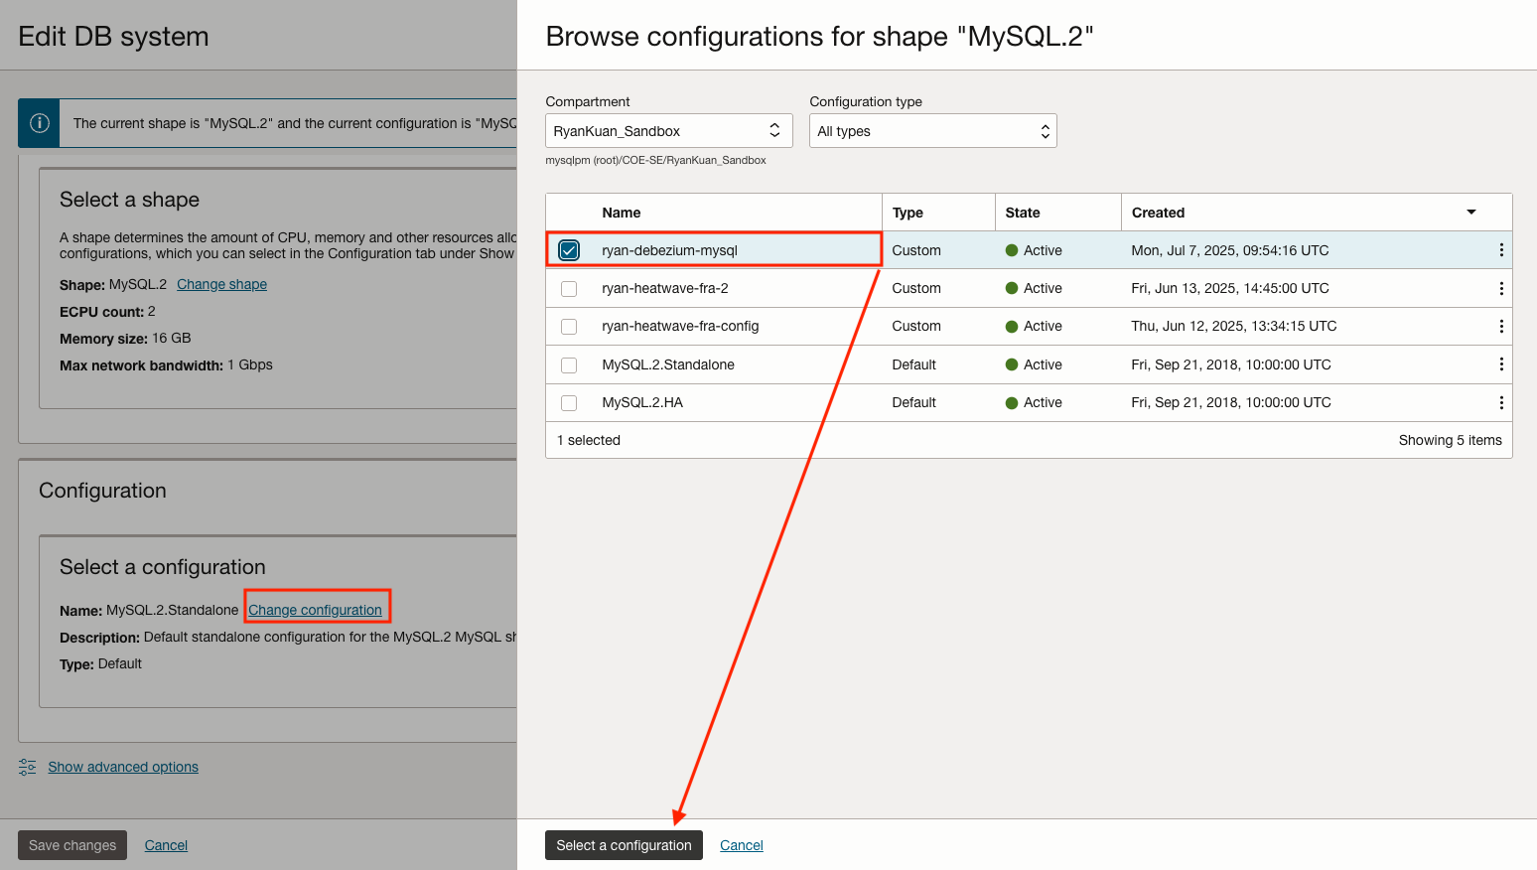1537x870 pixels.
Task: Check the MySQL.2.Standalone configuration
Action: coord(568,364)
